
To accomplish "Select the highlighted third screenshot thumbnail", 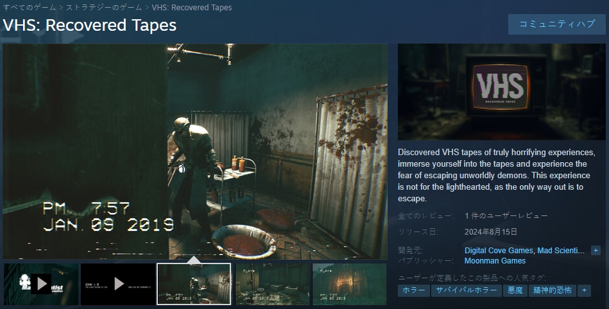I will point(194,284).
